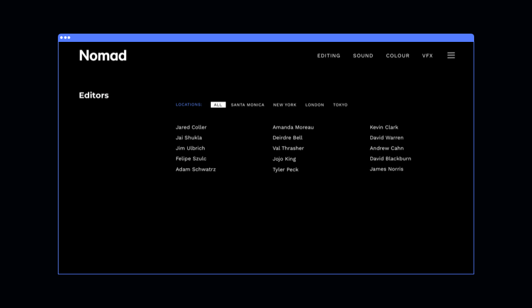The width and height of the screenshot is (532, 308).
Task: Filter editors by Santa Monica
Action: pyautogui.click(x=247, y=105)
